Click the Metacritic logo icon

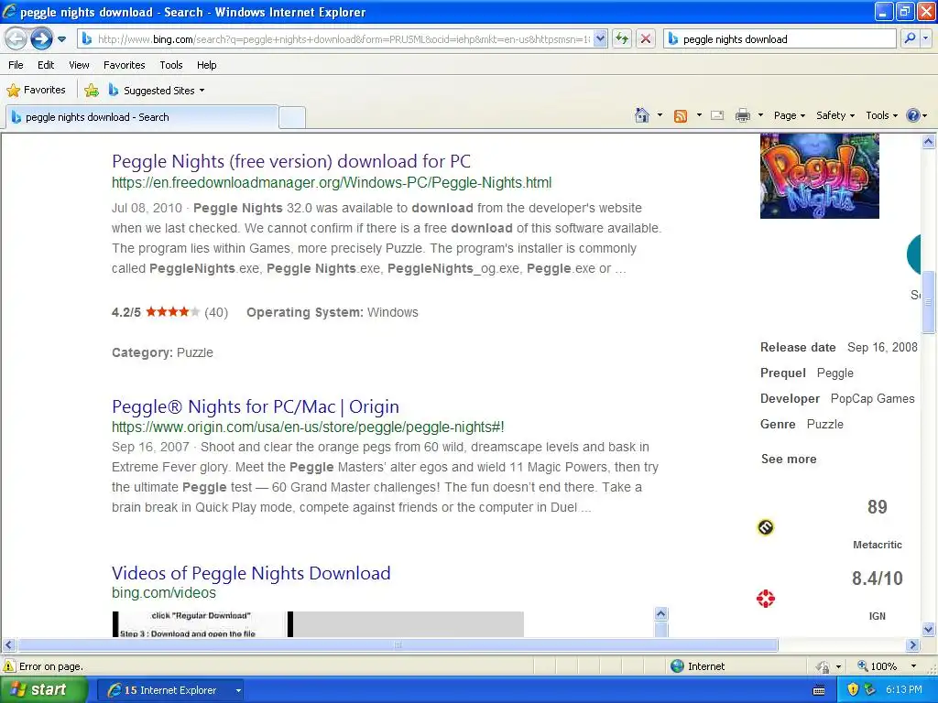[766, 527]
